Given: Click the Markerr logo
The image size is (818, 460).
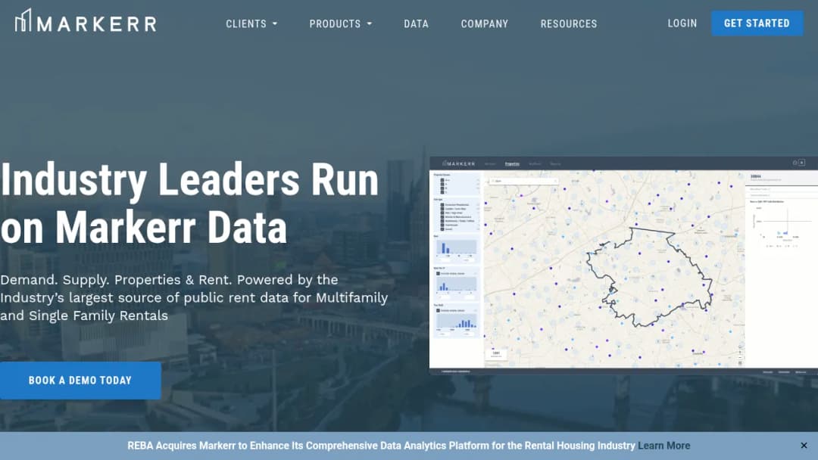Looking at the screenshot, I should (x=86, y=21).
